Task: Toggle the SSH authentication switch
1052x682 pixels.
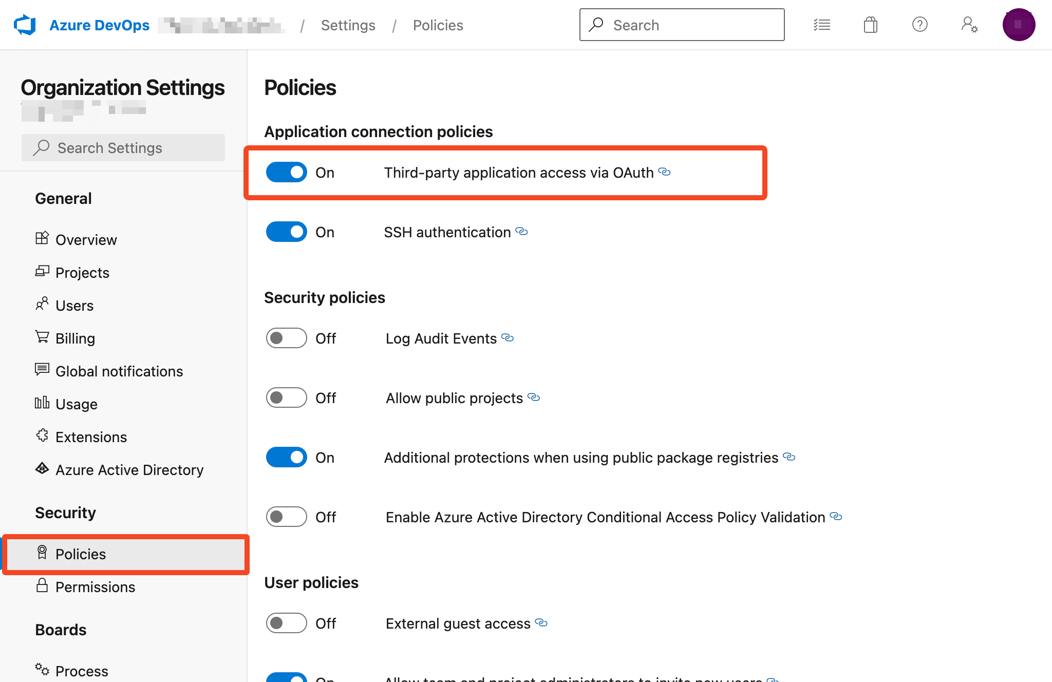Action: (287, 232)
